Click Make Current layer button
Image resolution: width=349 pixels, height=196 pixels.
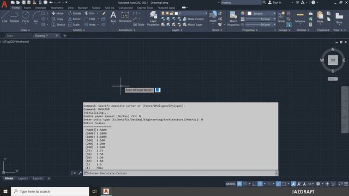pos(193,19)
